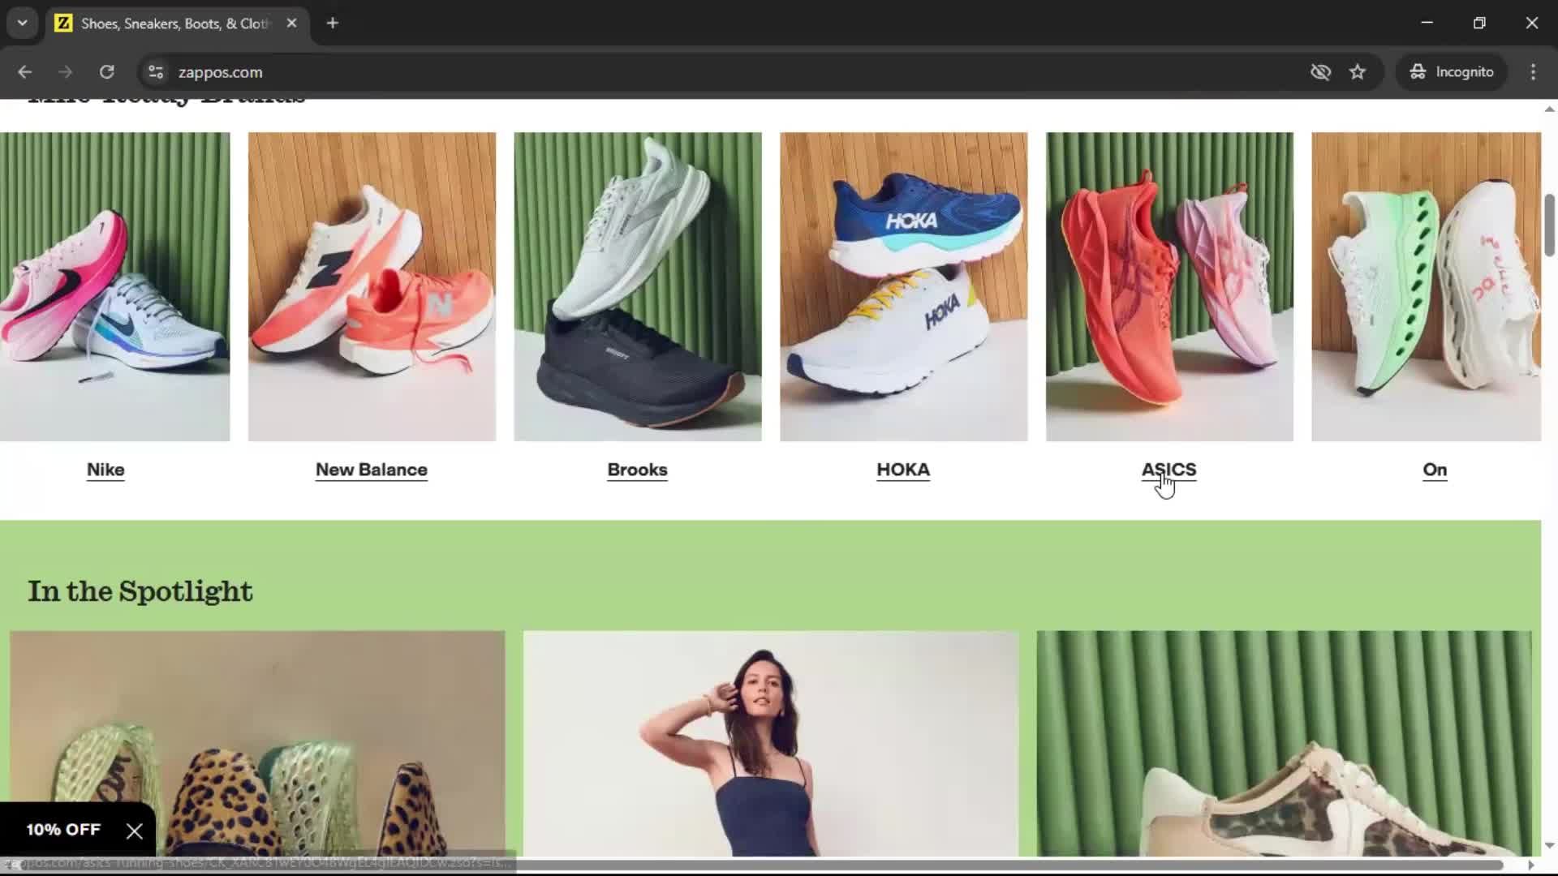This screenshot has height=876, width=1558.
Task: Click the scrollbar up arrow
Action: coord(1549,109)
